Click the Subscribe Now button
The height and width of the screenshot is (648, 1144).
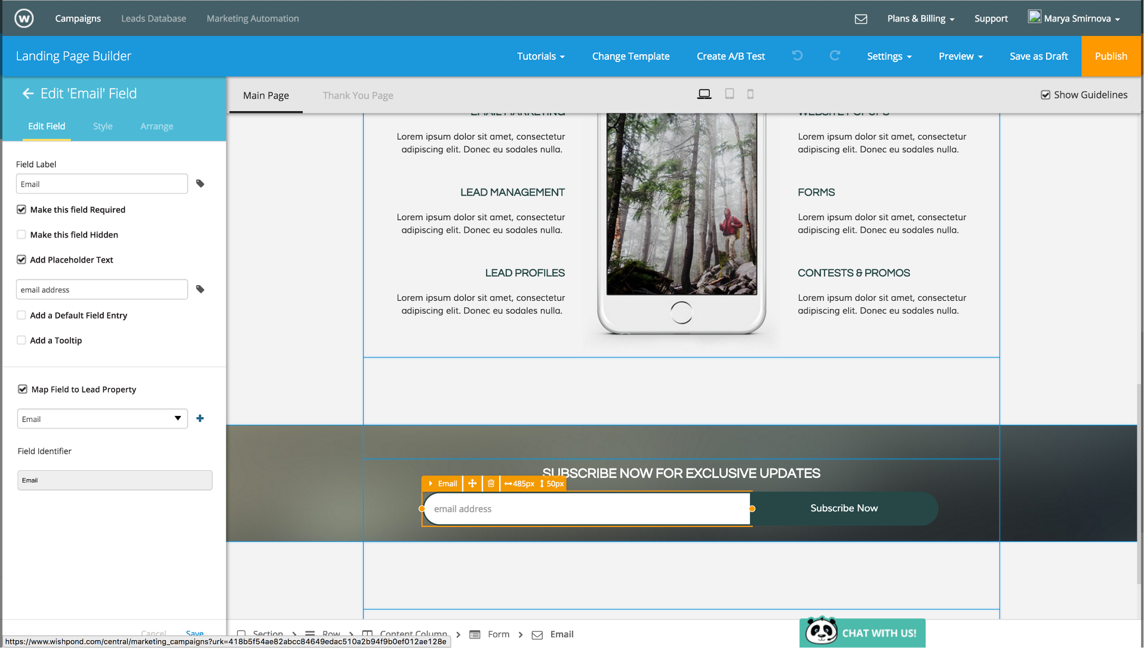pyautogui.click(x=844, y=508)
